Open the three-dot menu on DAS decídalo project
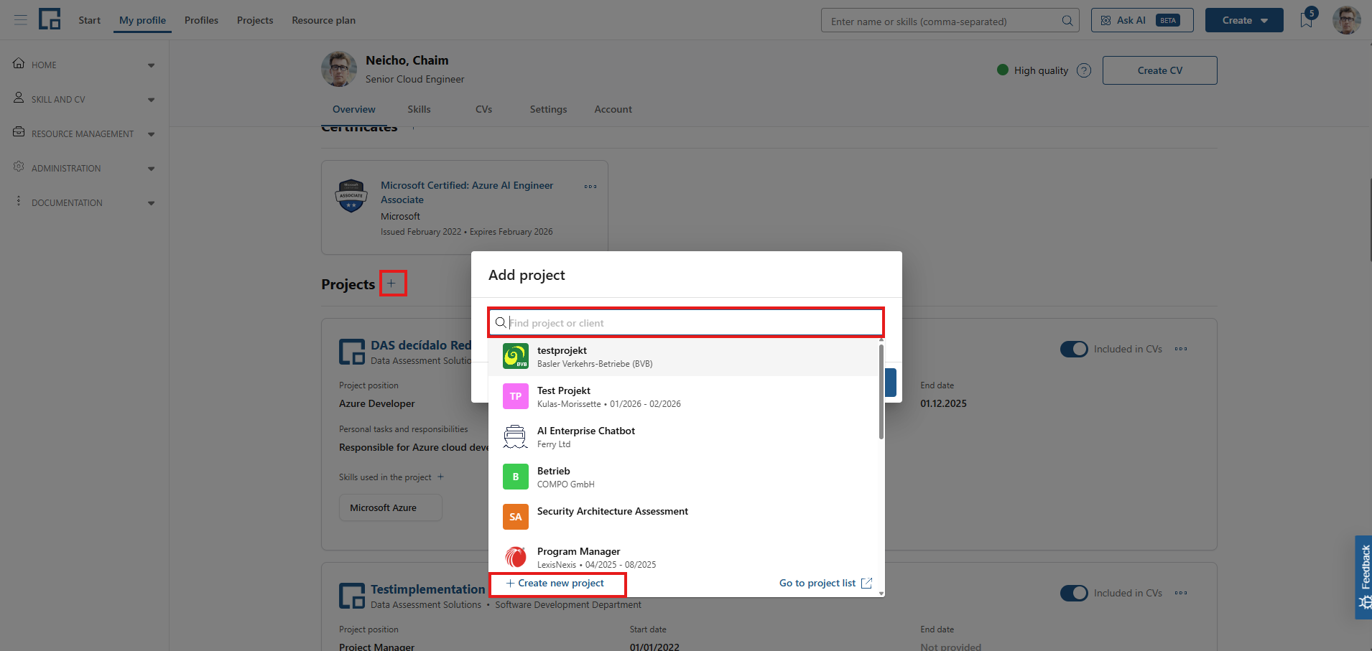 click(x=1181, y=349)
